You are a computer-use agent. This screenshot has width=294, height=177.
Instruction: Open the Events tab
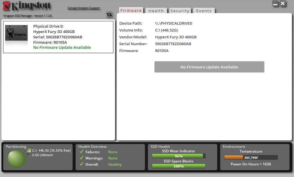click(x=204, y=11)
